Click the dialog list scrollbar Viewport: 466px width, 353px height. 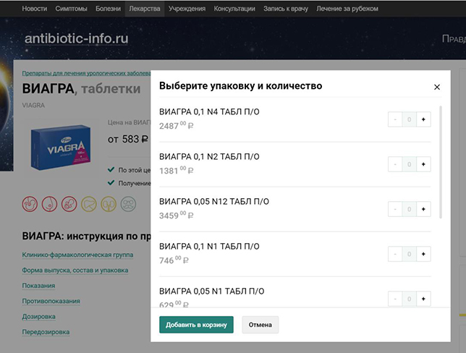point(441,162)
